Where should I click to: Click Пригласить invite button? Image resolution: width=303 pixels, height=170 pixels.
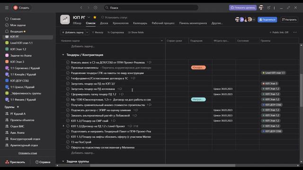(x=15, y=162)
